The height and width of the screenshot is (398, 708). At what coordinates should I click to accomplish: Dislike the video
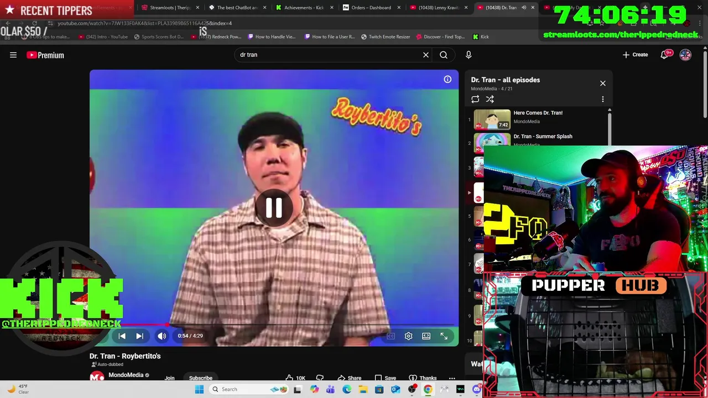pos(319,378)
